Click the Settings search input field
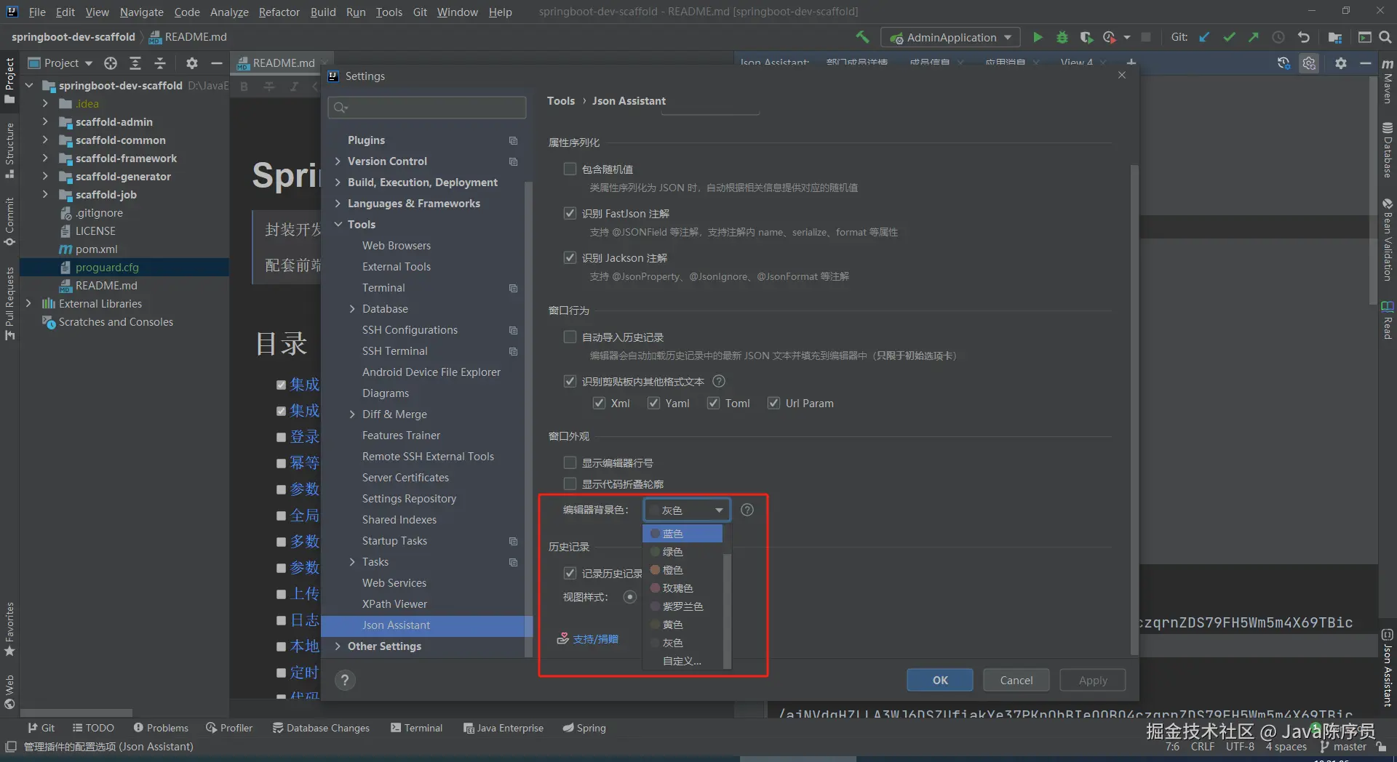Image resolution: width=1397 pixels, height=762 pixels. tap(427, 108)
